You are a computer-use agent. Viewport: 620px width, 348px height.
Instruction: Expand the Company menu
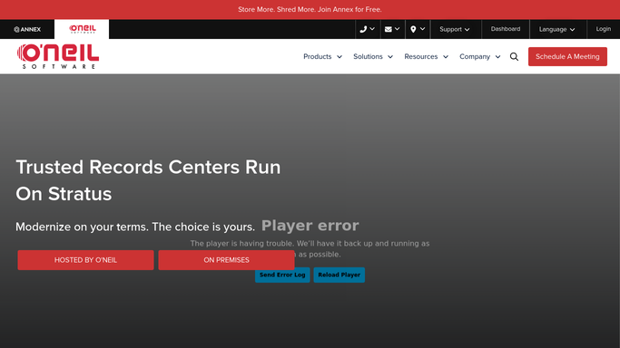[479, 57]
